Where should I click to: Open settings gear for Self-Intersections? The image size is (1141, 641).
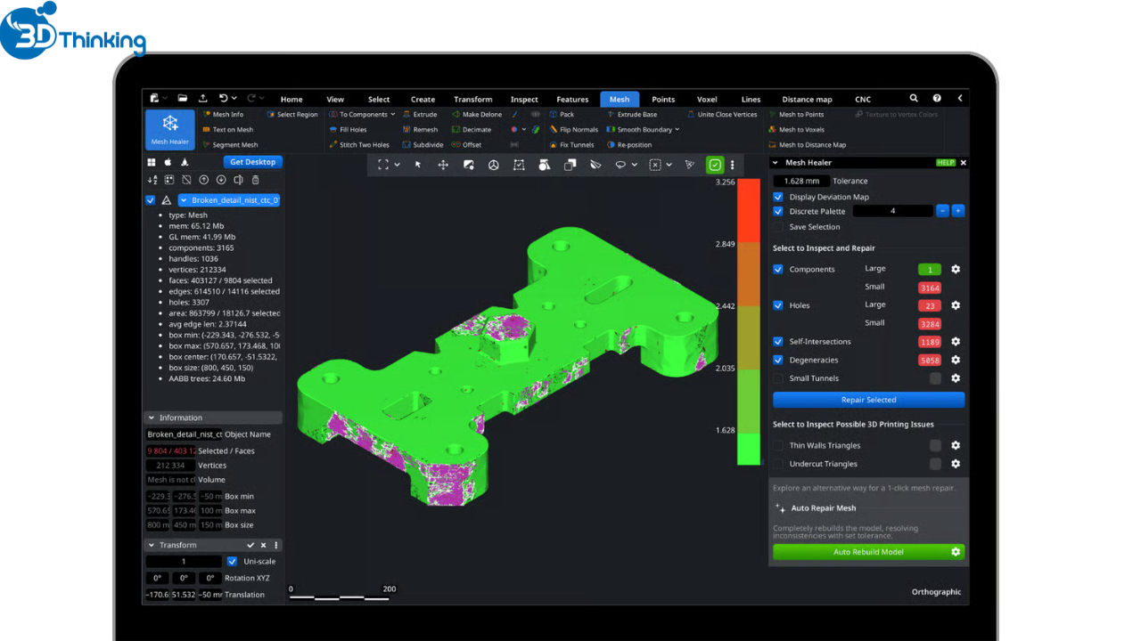956,342
